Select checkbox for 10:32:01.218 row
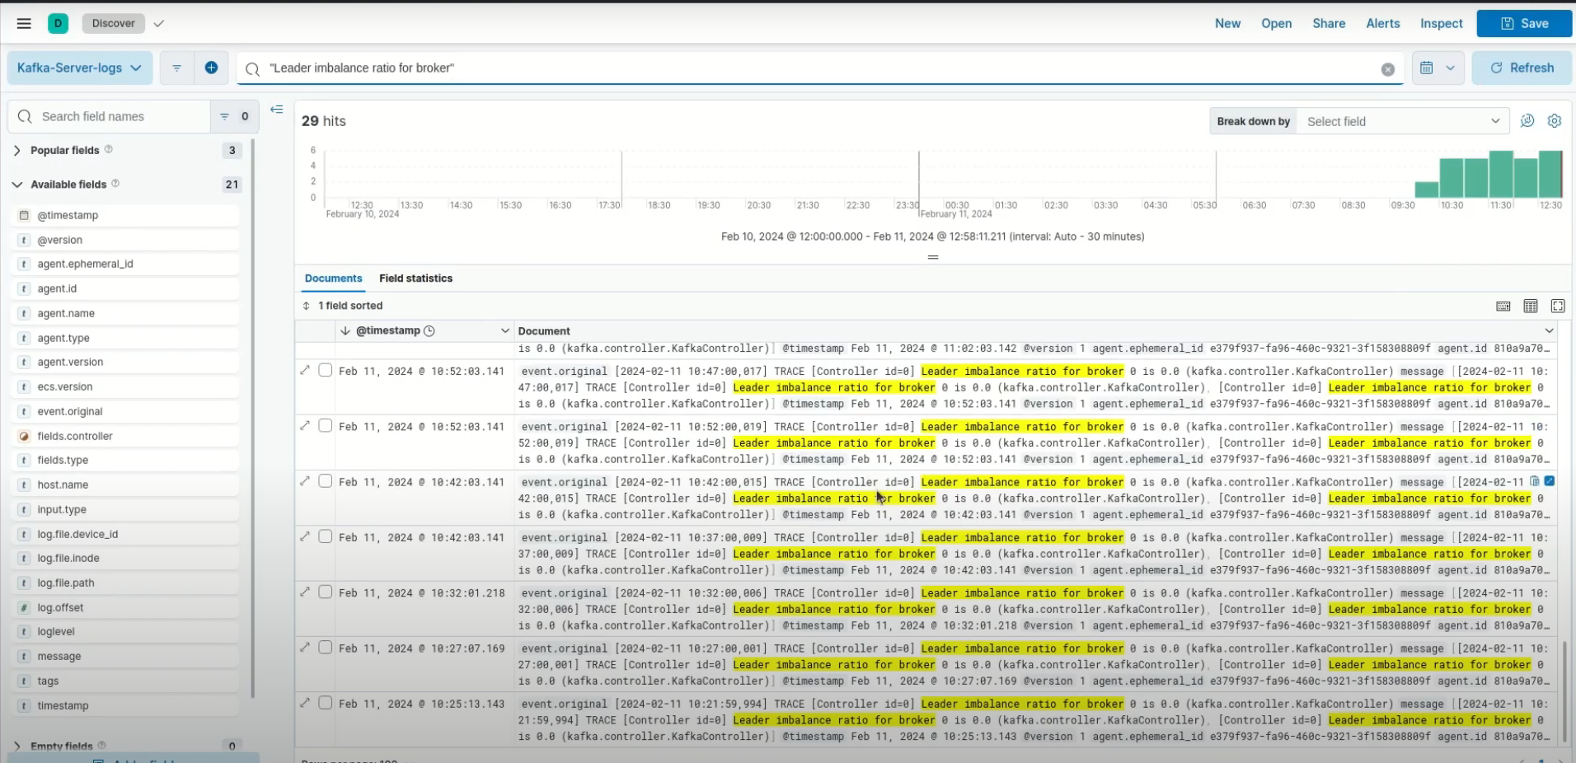 326,592
